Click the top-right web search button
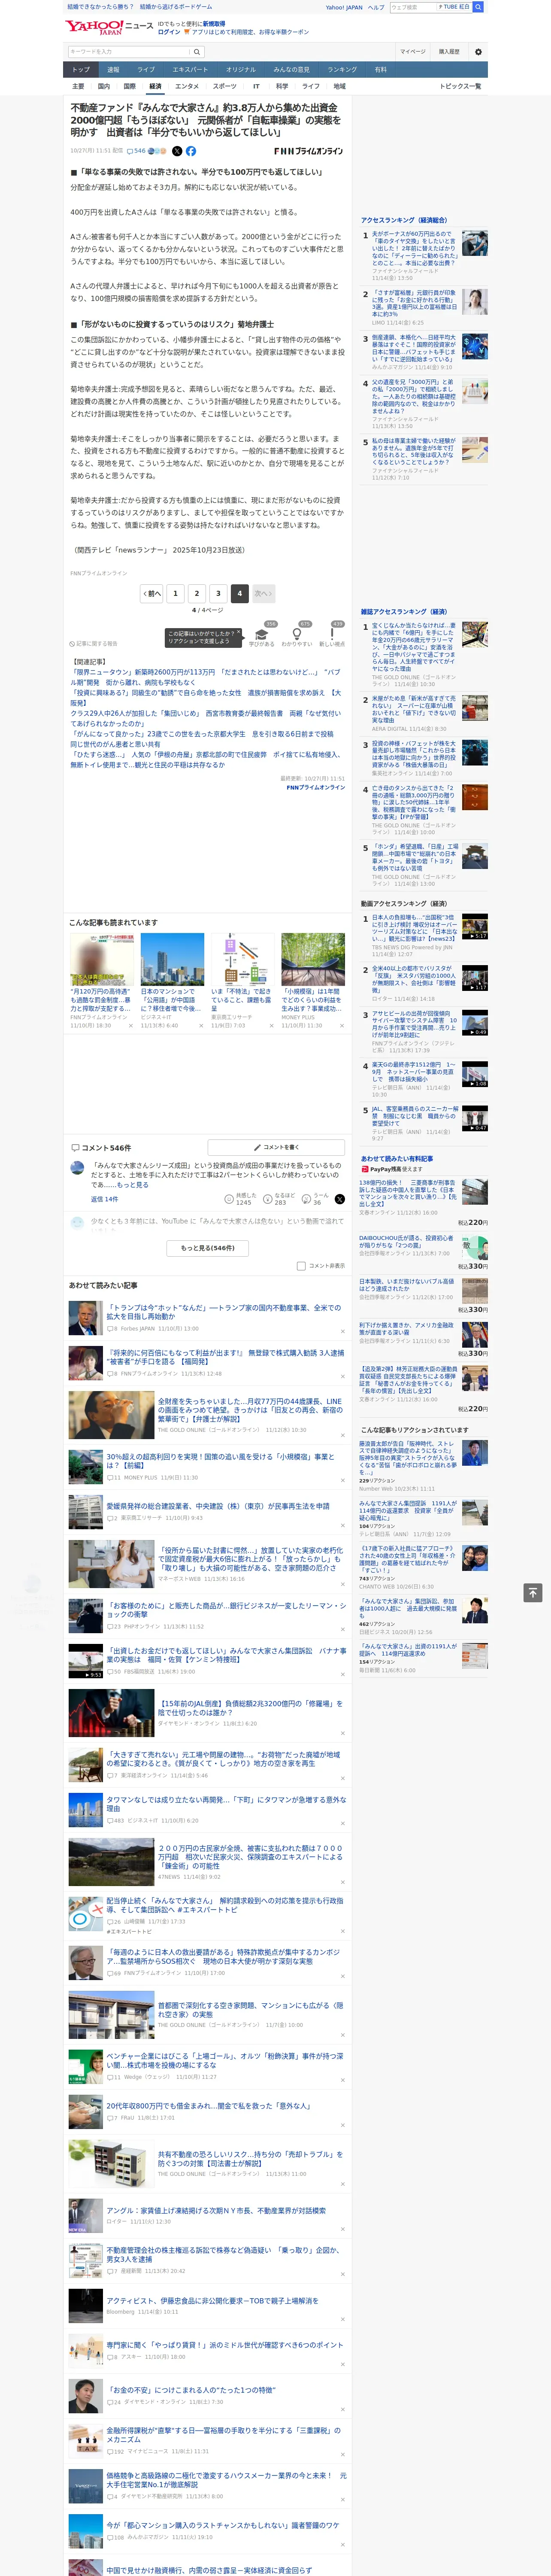The image size is (551, 2576). click(x=478, y=7)
